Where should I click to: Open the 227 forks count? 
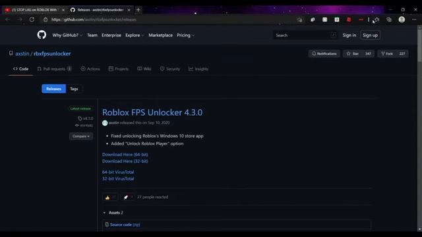[x=402, y=54]
